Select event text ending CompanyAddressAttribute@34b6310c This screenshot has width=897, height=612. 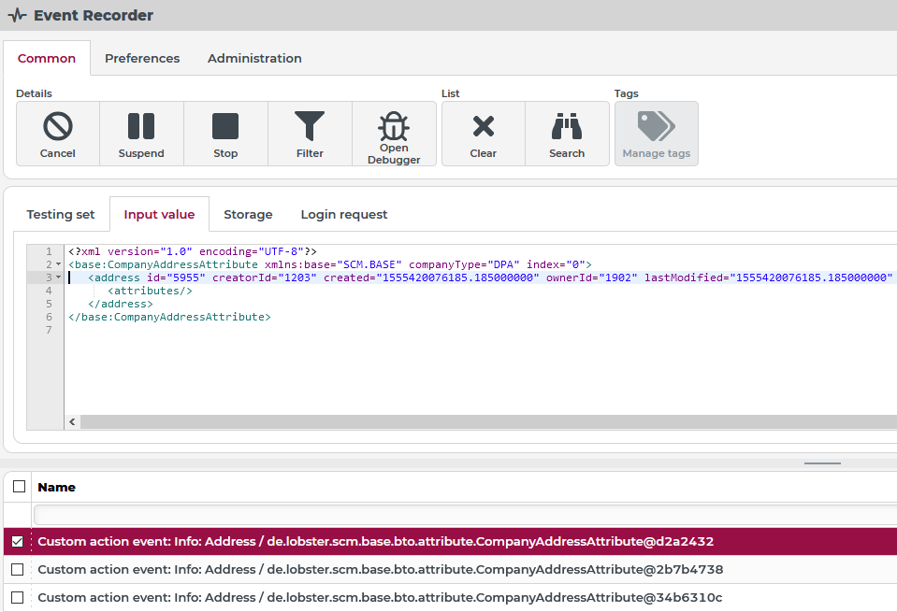[380, 597]
